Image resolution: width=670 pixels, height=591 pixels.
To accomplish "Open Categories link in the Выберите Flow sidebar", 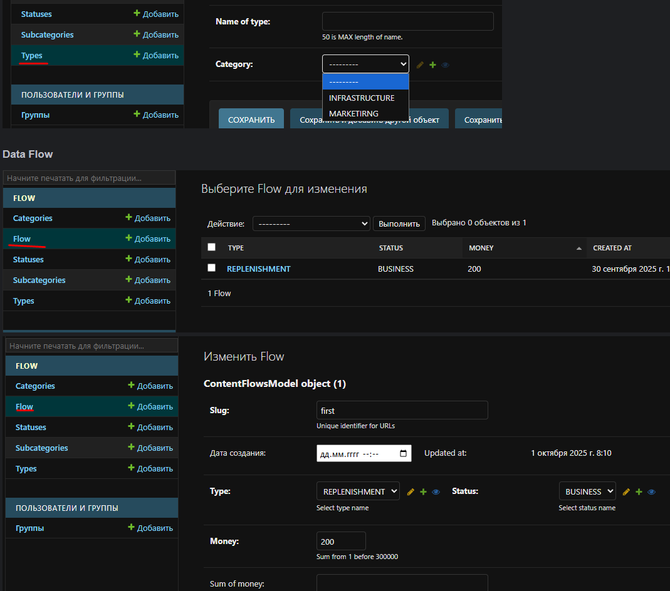I will 33,218.
